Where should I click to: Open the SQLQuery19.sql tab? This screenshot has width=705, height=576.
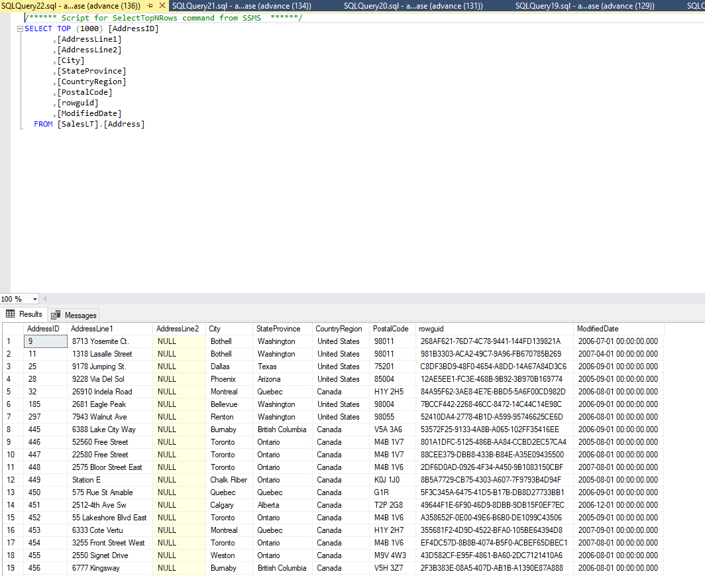pyautogui.click(x=585, y=6)
